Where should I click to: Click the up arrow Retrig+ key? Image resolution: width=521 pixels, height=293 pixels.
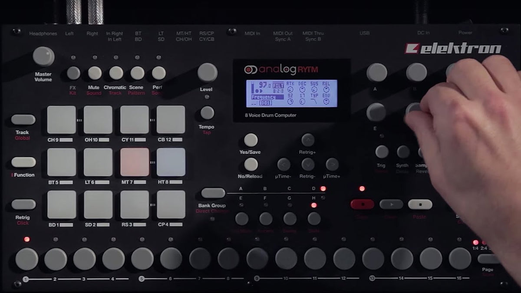(308, 140)
